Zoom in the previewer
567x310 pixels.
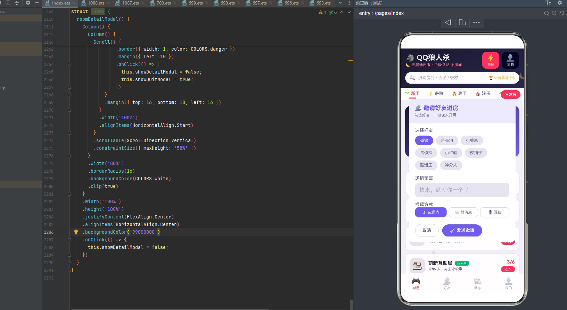point(554,13)
